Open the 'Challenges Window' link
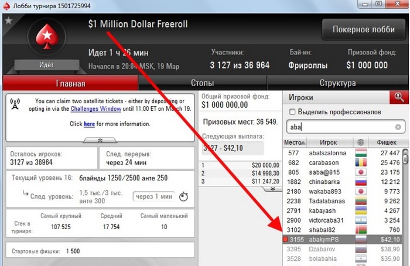This screenshot has height=266, width=410. (x=96, y=108)
